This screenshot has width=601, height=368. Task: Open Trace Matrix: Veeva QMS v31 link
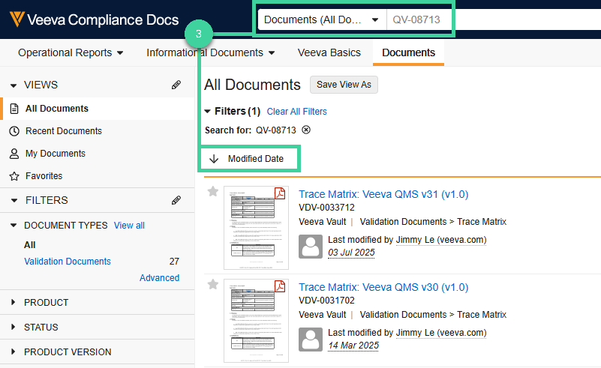click(383, 194)
